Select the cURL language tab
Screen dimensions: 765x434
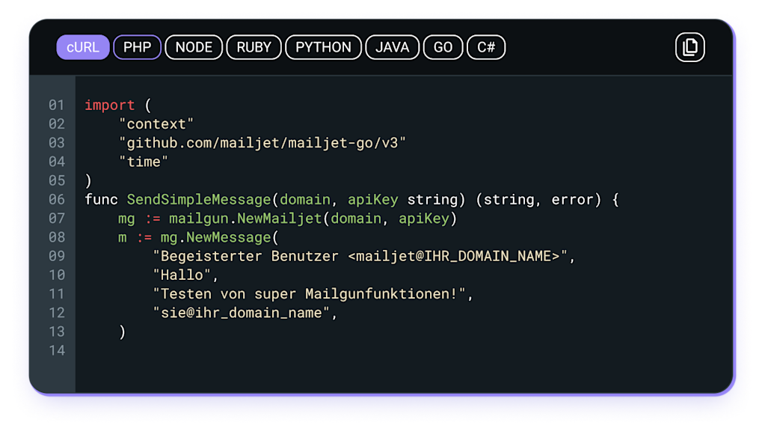[x=82, y=47]
